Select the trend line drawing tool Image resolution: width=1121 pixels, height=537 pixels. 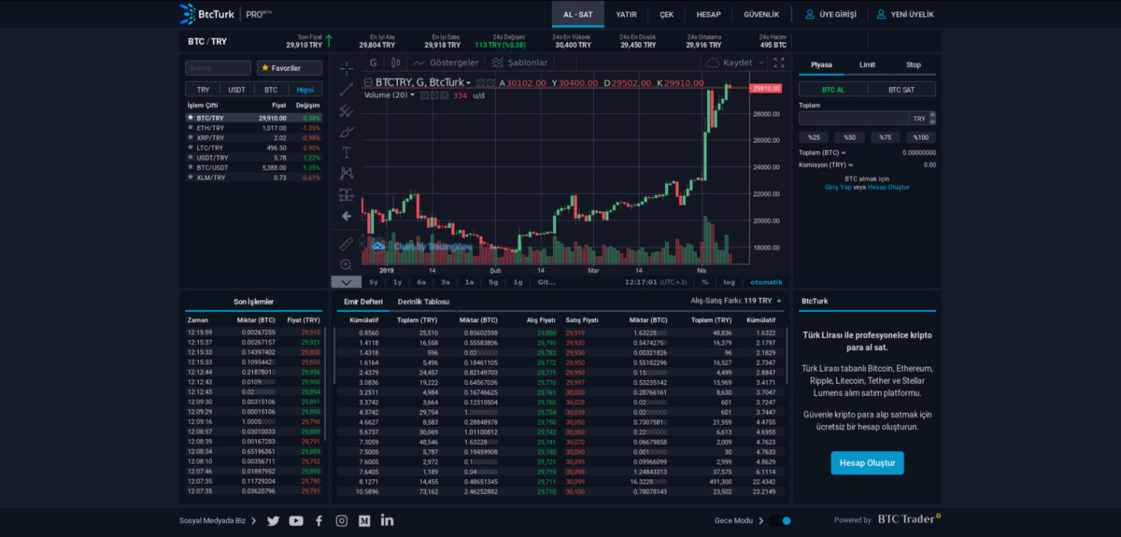(x=347, y=89)
